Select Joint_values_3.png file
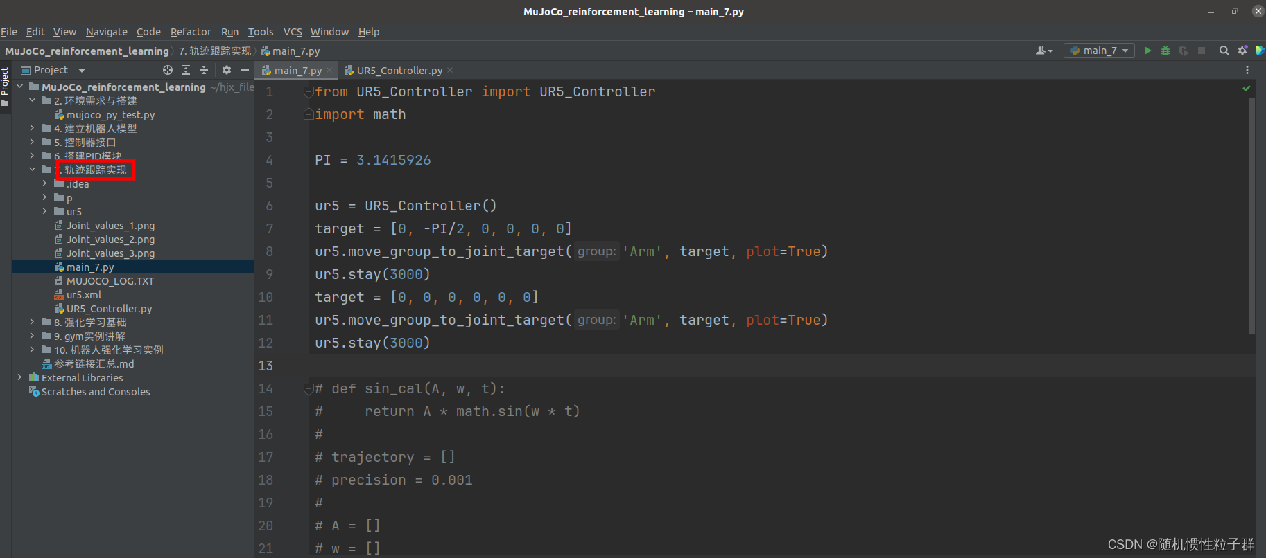Screen dimensions: 1266x558 tap(110, 253)
